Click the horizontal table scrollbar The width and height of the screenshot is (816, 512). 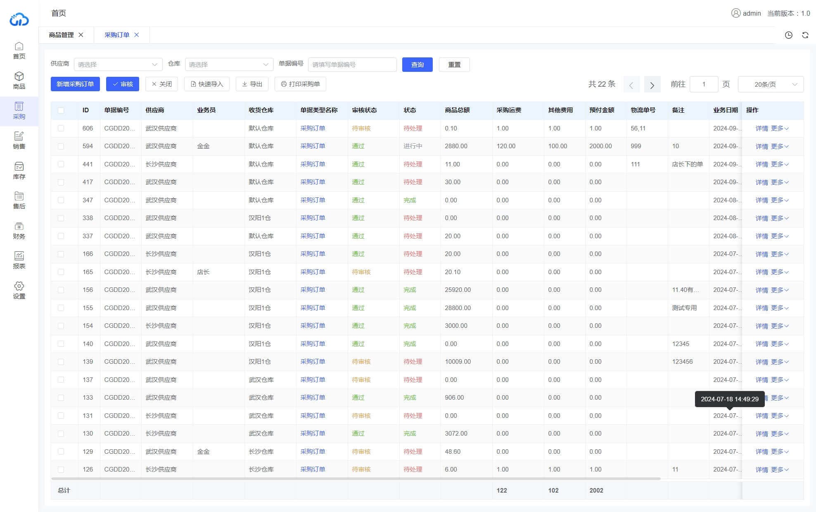click(356, 479)
